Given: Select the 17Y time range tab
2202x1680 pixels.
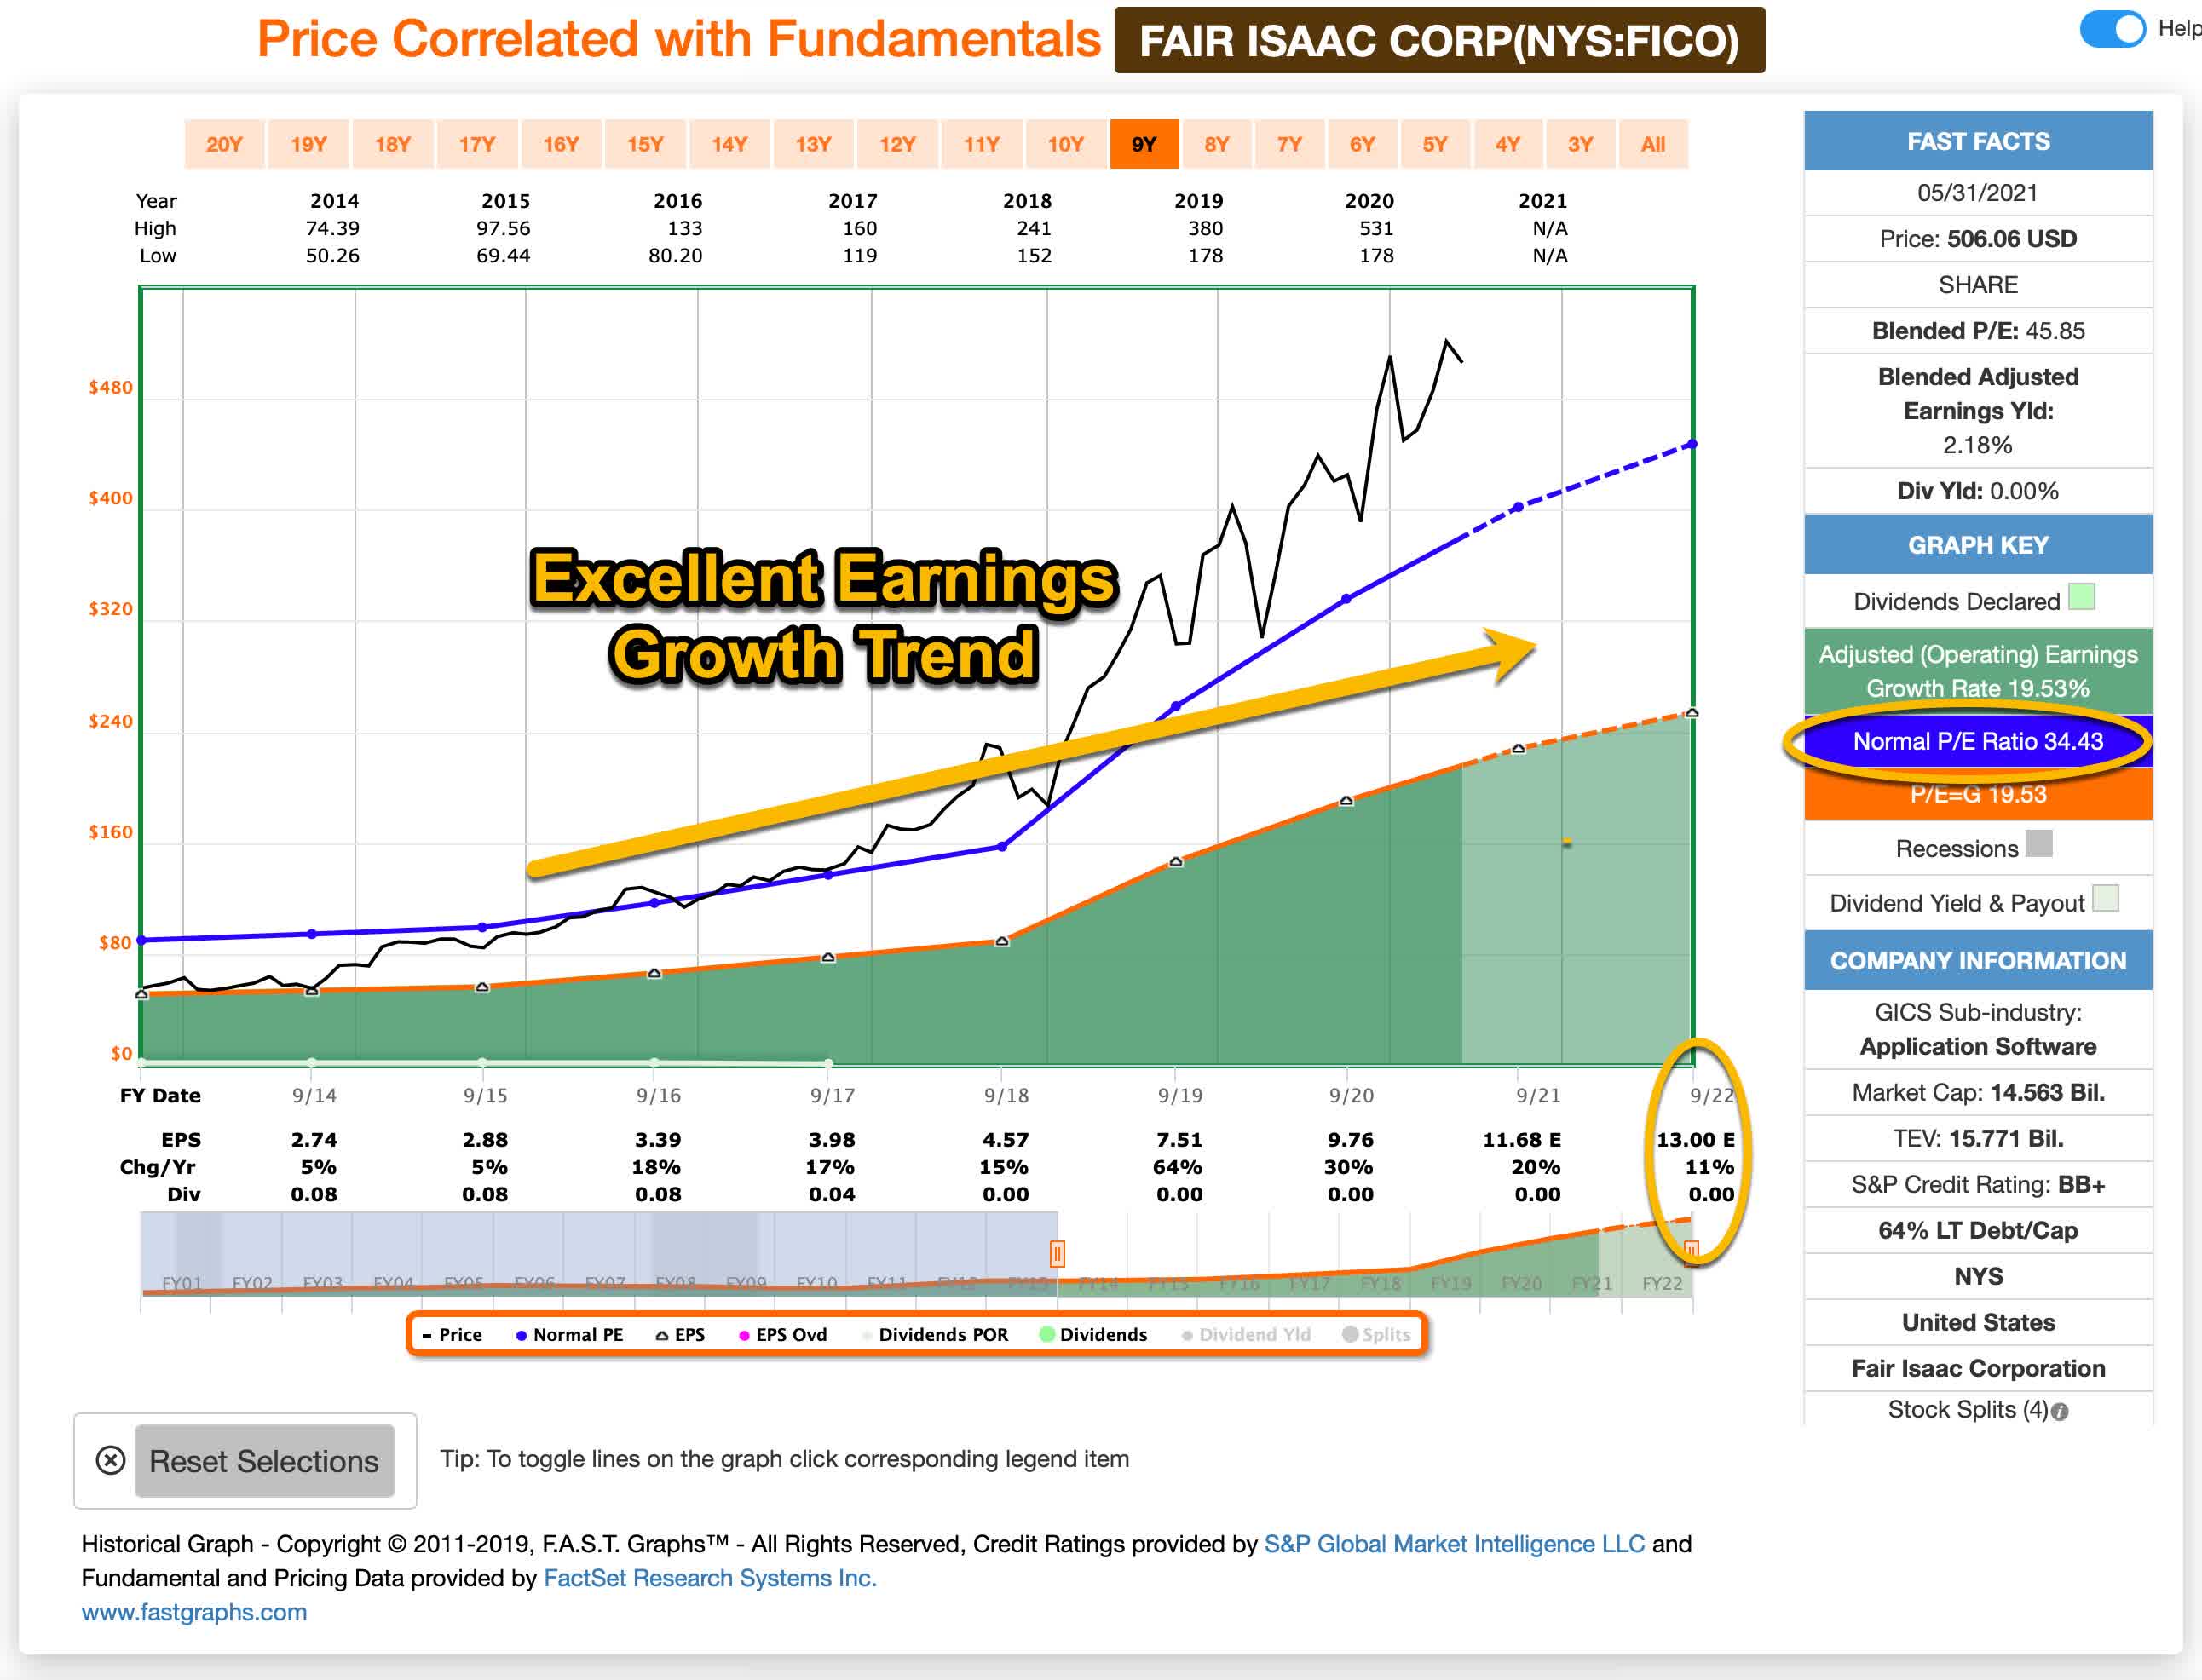Looking at the screenshot, I should tap(476, 144).
